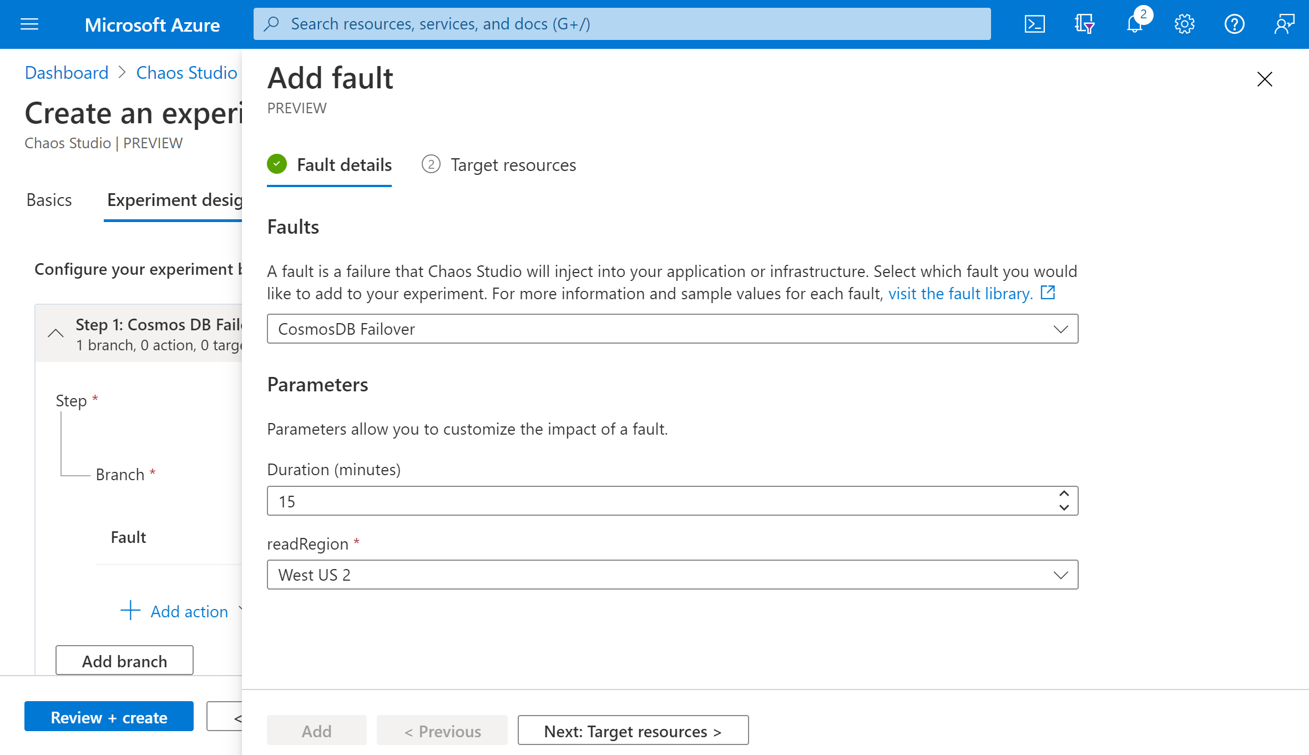Click Next Target resources button

coord(633,729)
